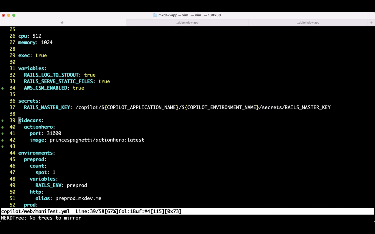Click the git plus sign on line 40
The image size is (375, 234).
pos(3,127)
